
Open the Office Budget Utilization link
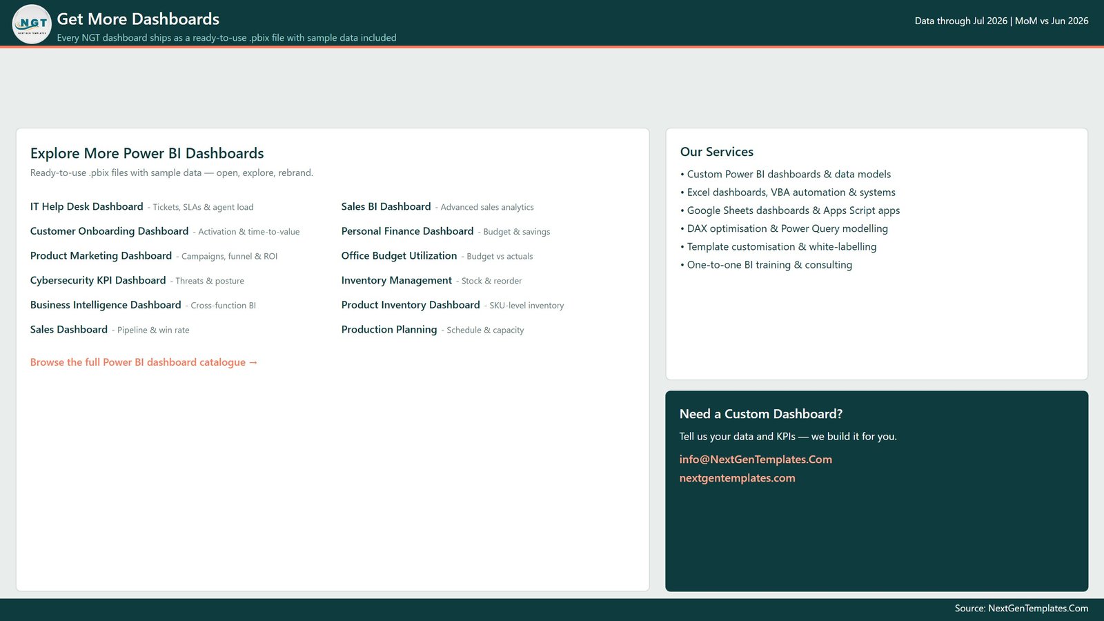(x=399, y=256)
